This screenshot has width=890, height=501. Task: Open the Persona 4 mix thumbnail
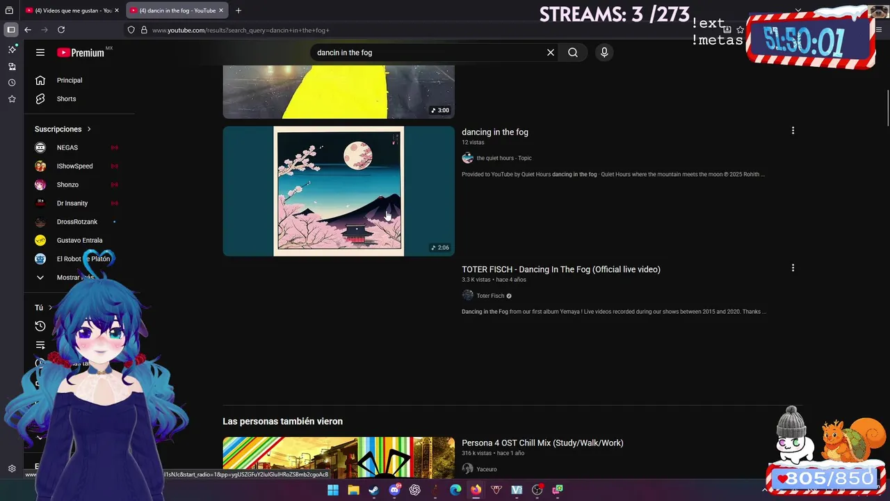[339, 457]
